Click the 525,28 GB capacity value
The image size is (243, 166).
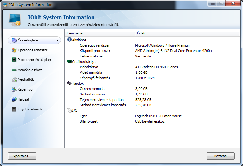[x=143, y=100]
